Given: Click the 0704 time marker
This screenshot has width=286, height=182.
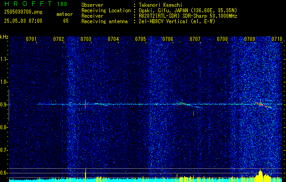Looking at the screenshot, I should click(x=113, y=39).
